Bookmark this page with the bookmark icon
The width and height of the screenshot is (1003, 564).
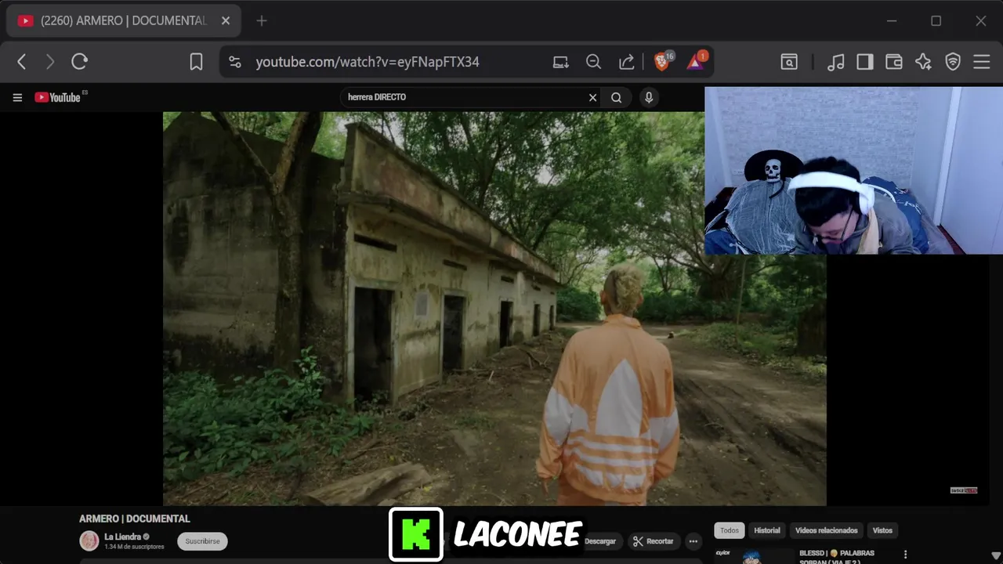tap(197, 62)
